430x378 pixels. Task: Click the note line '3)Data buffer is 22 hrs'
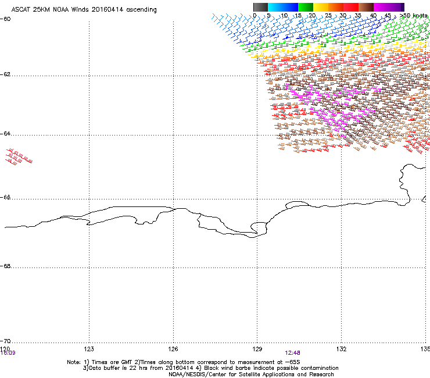(x=210, y=368)
